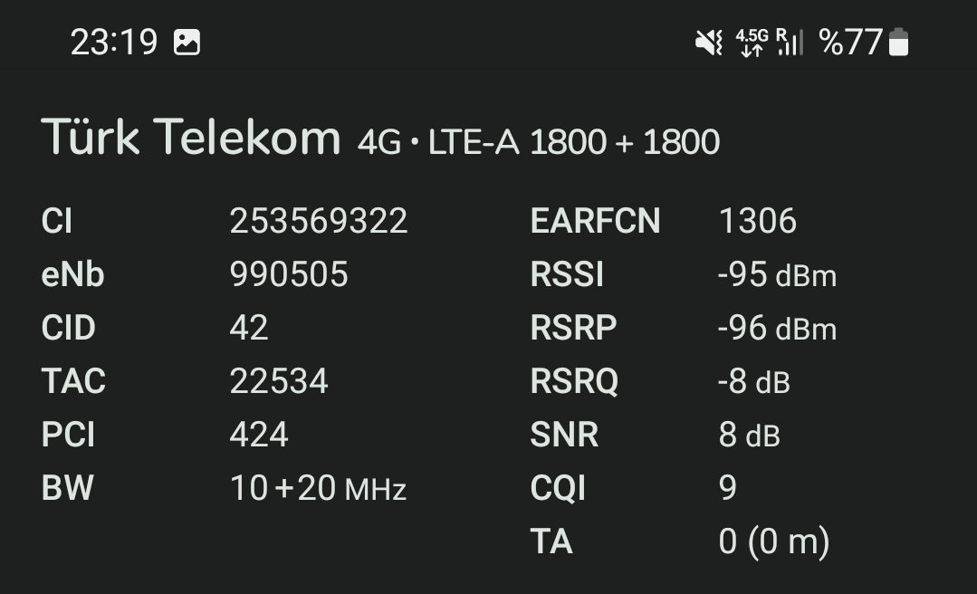
Task: Tap the CI value 253569322
Action: (x=319, y=221)
